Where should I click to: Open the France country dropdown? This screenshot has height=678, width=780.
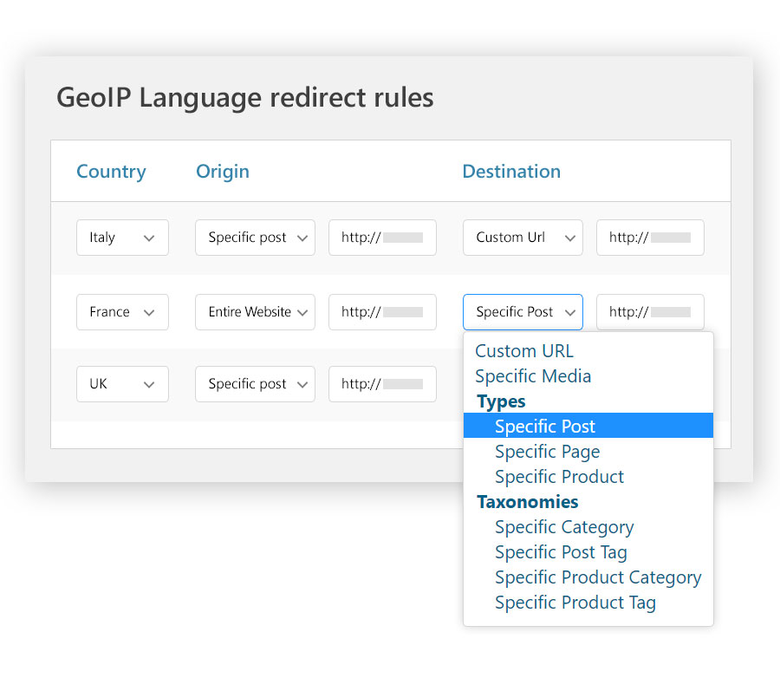tap(122, 311)
